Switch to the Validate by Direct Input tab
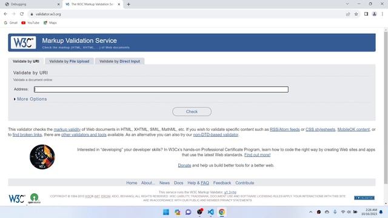Viewport: 388px width, 218px height. tap(120, 61)
